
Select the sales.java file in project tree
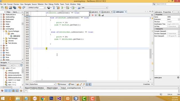tap(16, 36)
